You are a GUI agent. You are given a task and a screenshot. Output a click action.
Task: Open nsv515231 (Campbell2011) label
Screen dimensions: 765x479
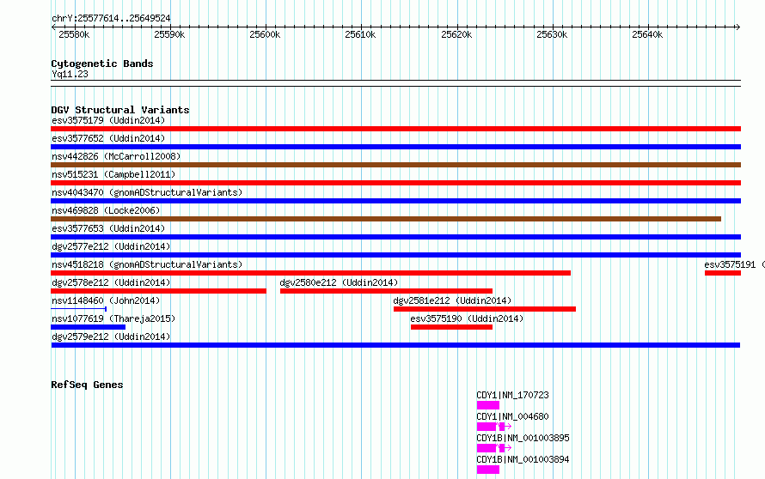pyautogui.click(x=113, y=174)
